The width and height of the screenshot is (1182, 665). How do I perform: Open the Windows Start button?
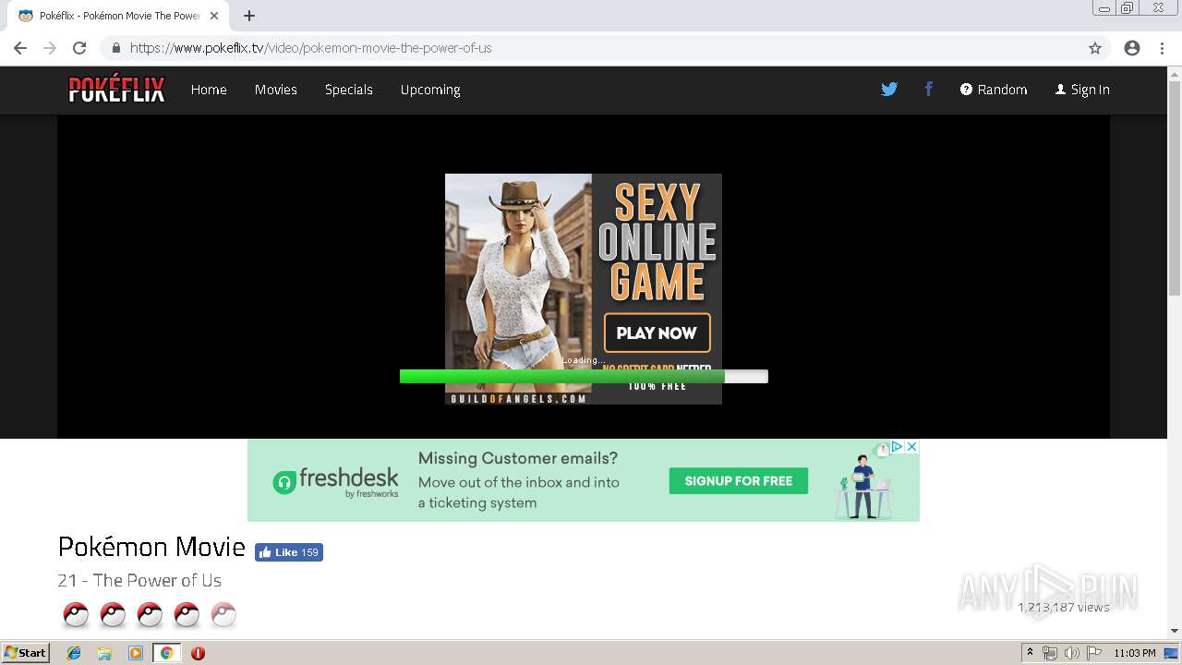[x=25, y=653]
